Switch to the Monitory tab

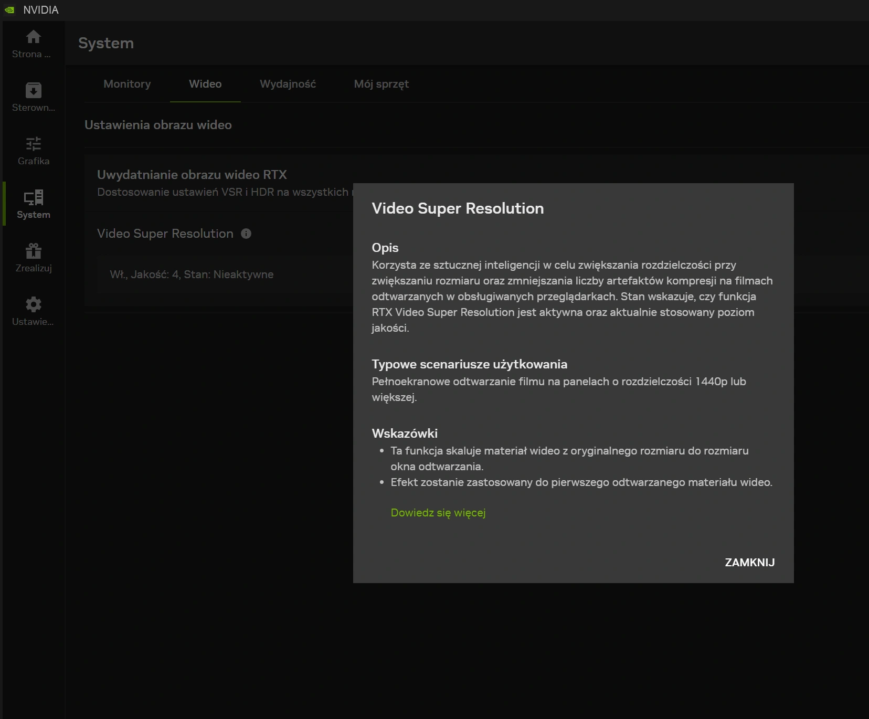tap(127, 84)
